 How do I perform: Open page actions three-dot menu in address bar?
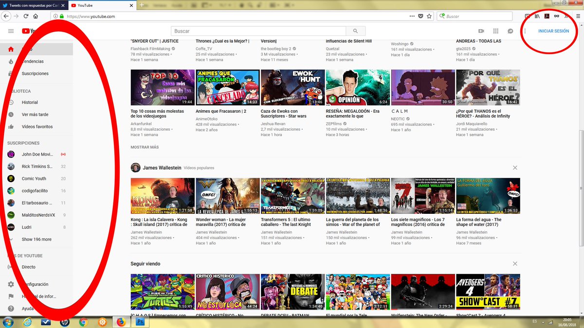point(412,16)
